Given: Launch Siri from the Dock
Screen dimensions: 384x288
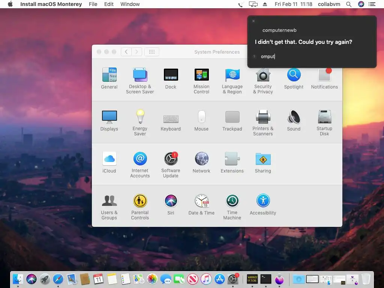Looking at the screenshot, I should (31, 279).
